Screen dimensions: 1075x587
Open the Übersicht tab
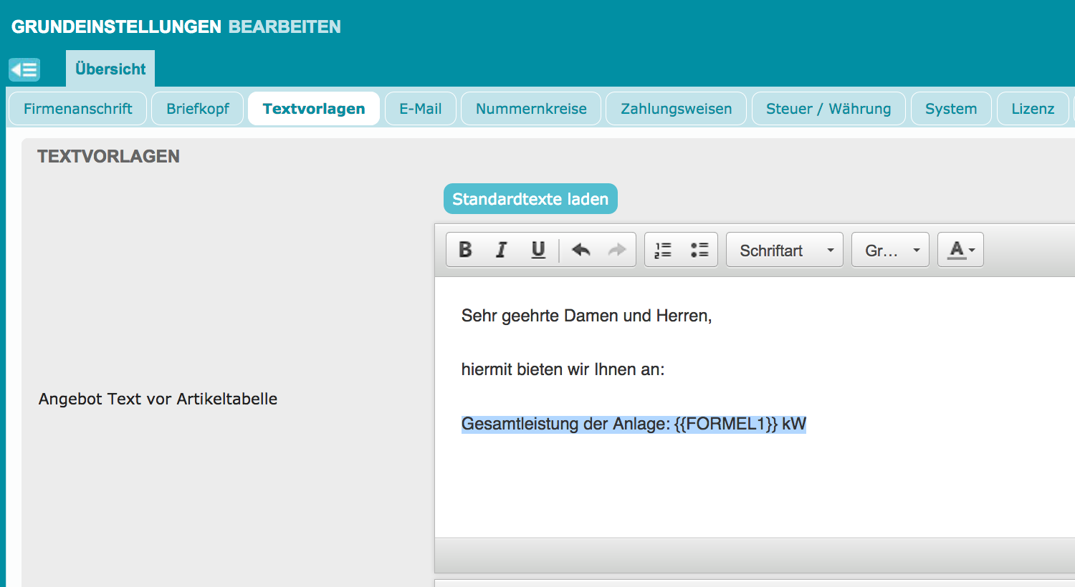click(x=110, y=69)
